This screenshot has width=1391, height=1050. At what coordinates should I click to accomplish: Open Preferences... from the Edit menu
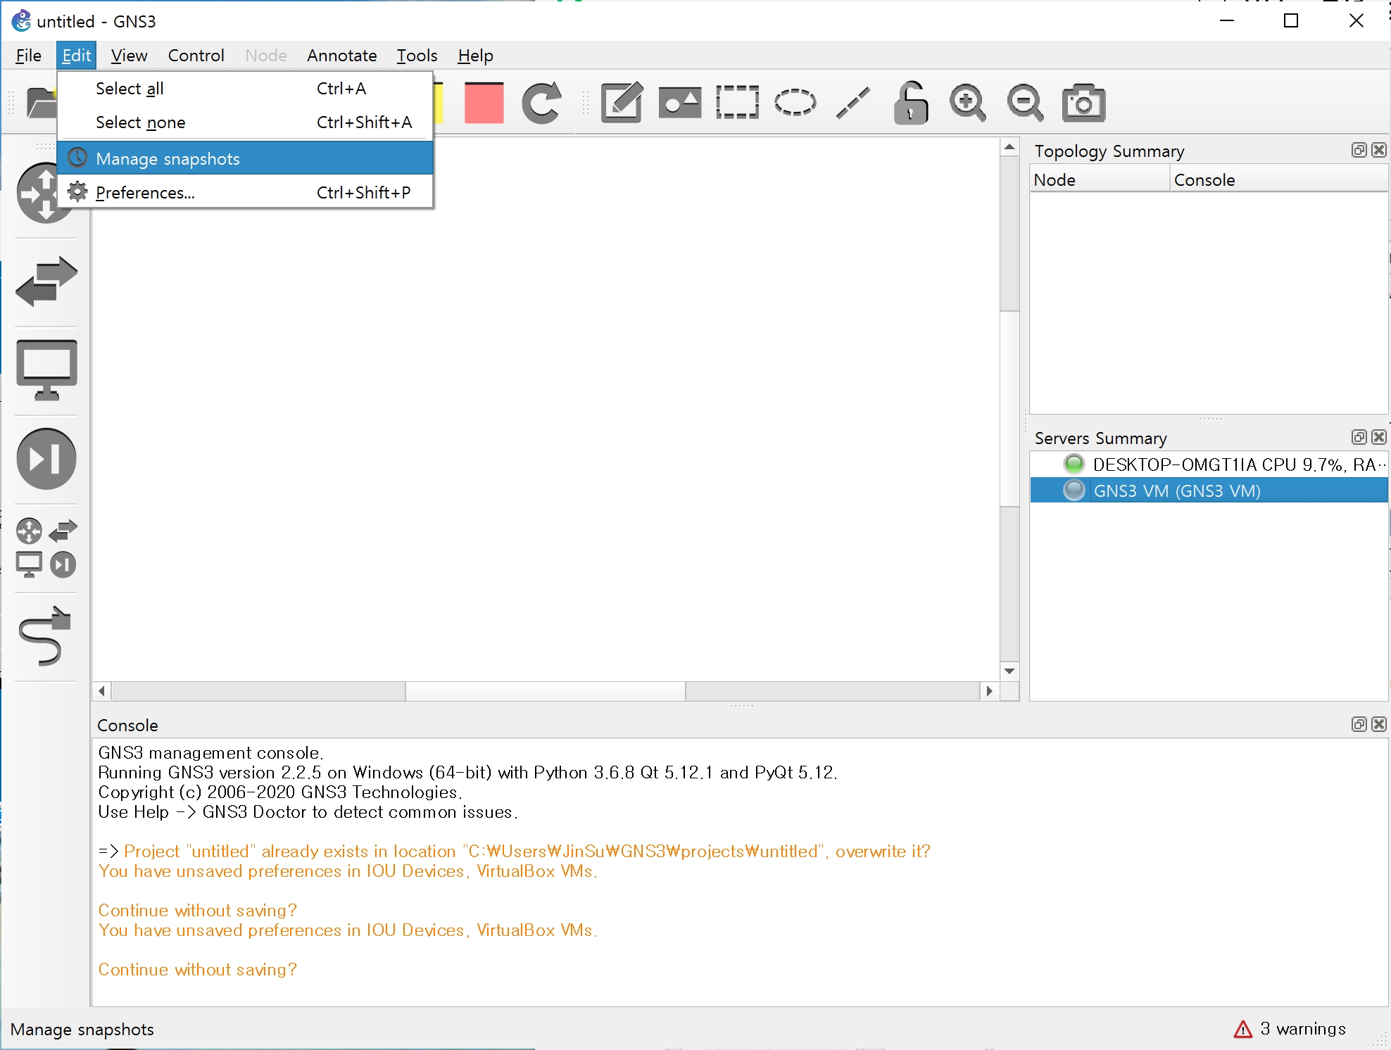click(x=145, y=192)
